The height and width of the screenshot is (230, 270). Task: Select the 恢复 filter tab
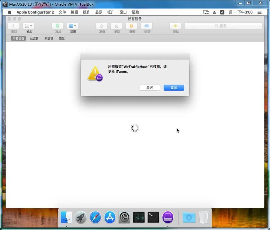coord(62,38)
